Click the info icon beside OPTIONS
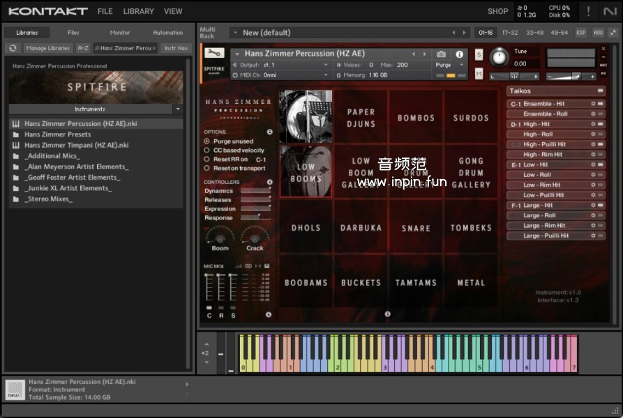 269,132
